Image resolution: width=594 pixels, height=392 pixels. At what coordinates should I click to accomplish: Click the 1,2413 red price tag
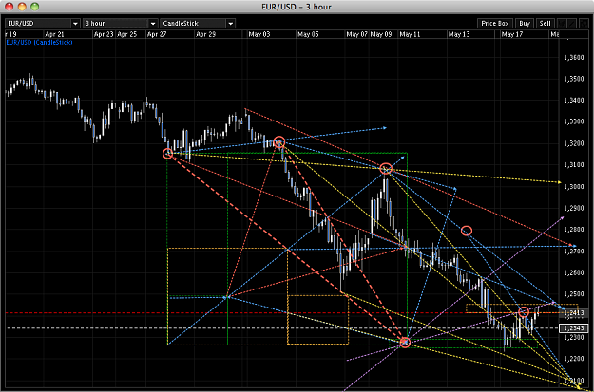pos(574,313)
